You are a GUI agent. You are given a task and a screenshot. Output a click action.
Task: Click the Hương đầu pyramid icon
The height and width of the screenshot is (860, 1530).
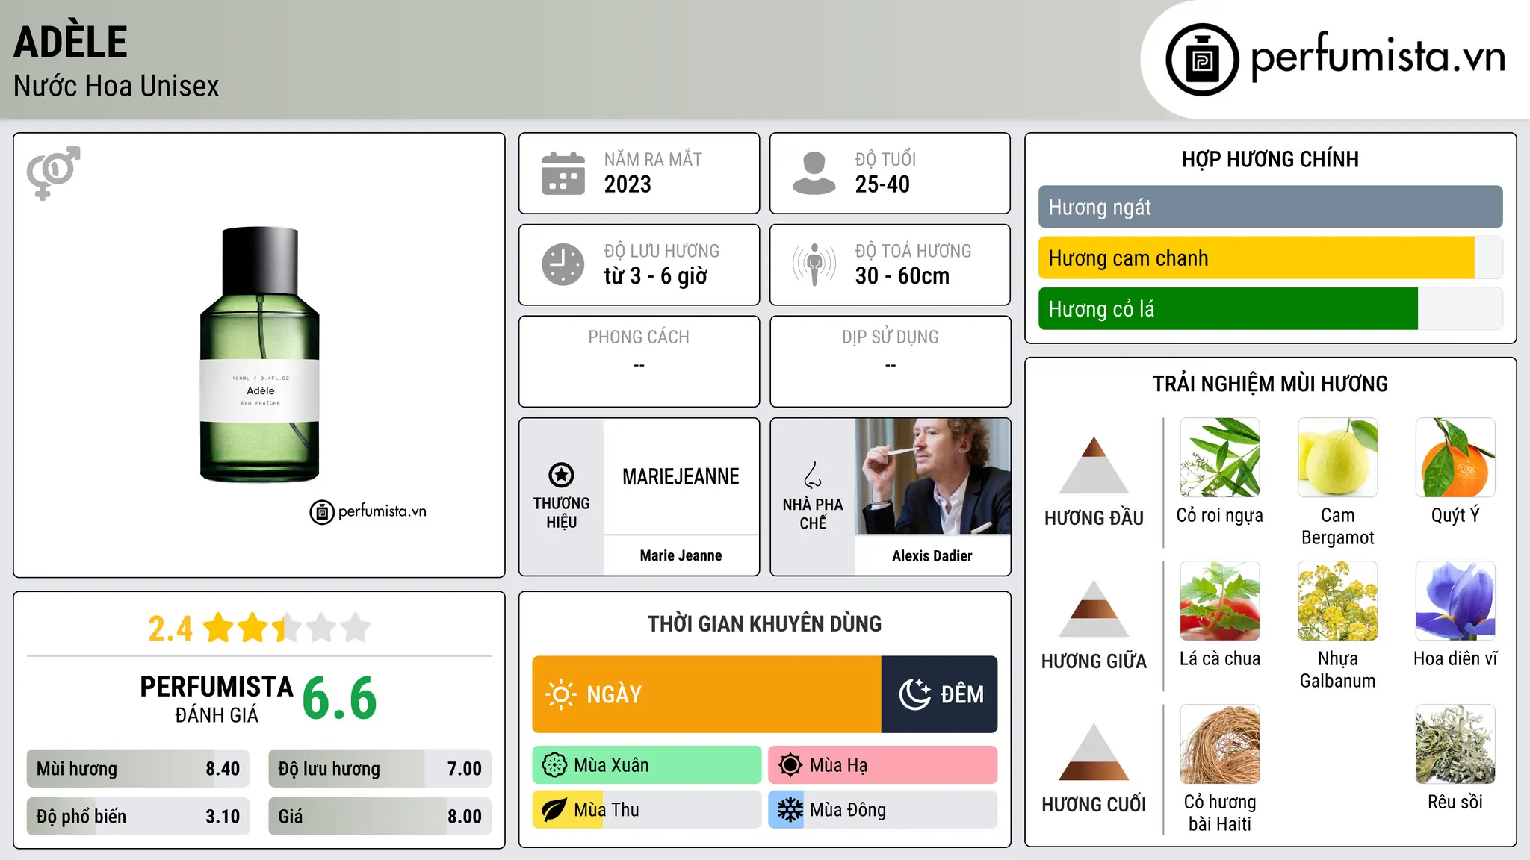[x=1094, y=465]
